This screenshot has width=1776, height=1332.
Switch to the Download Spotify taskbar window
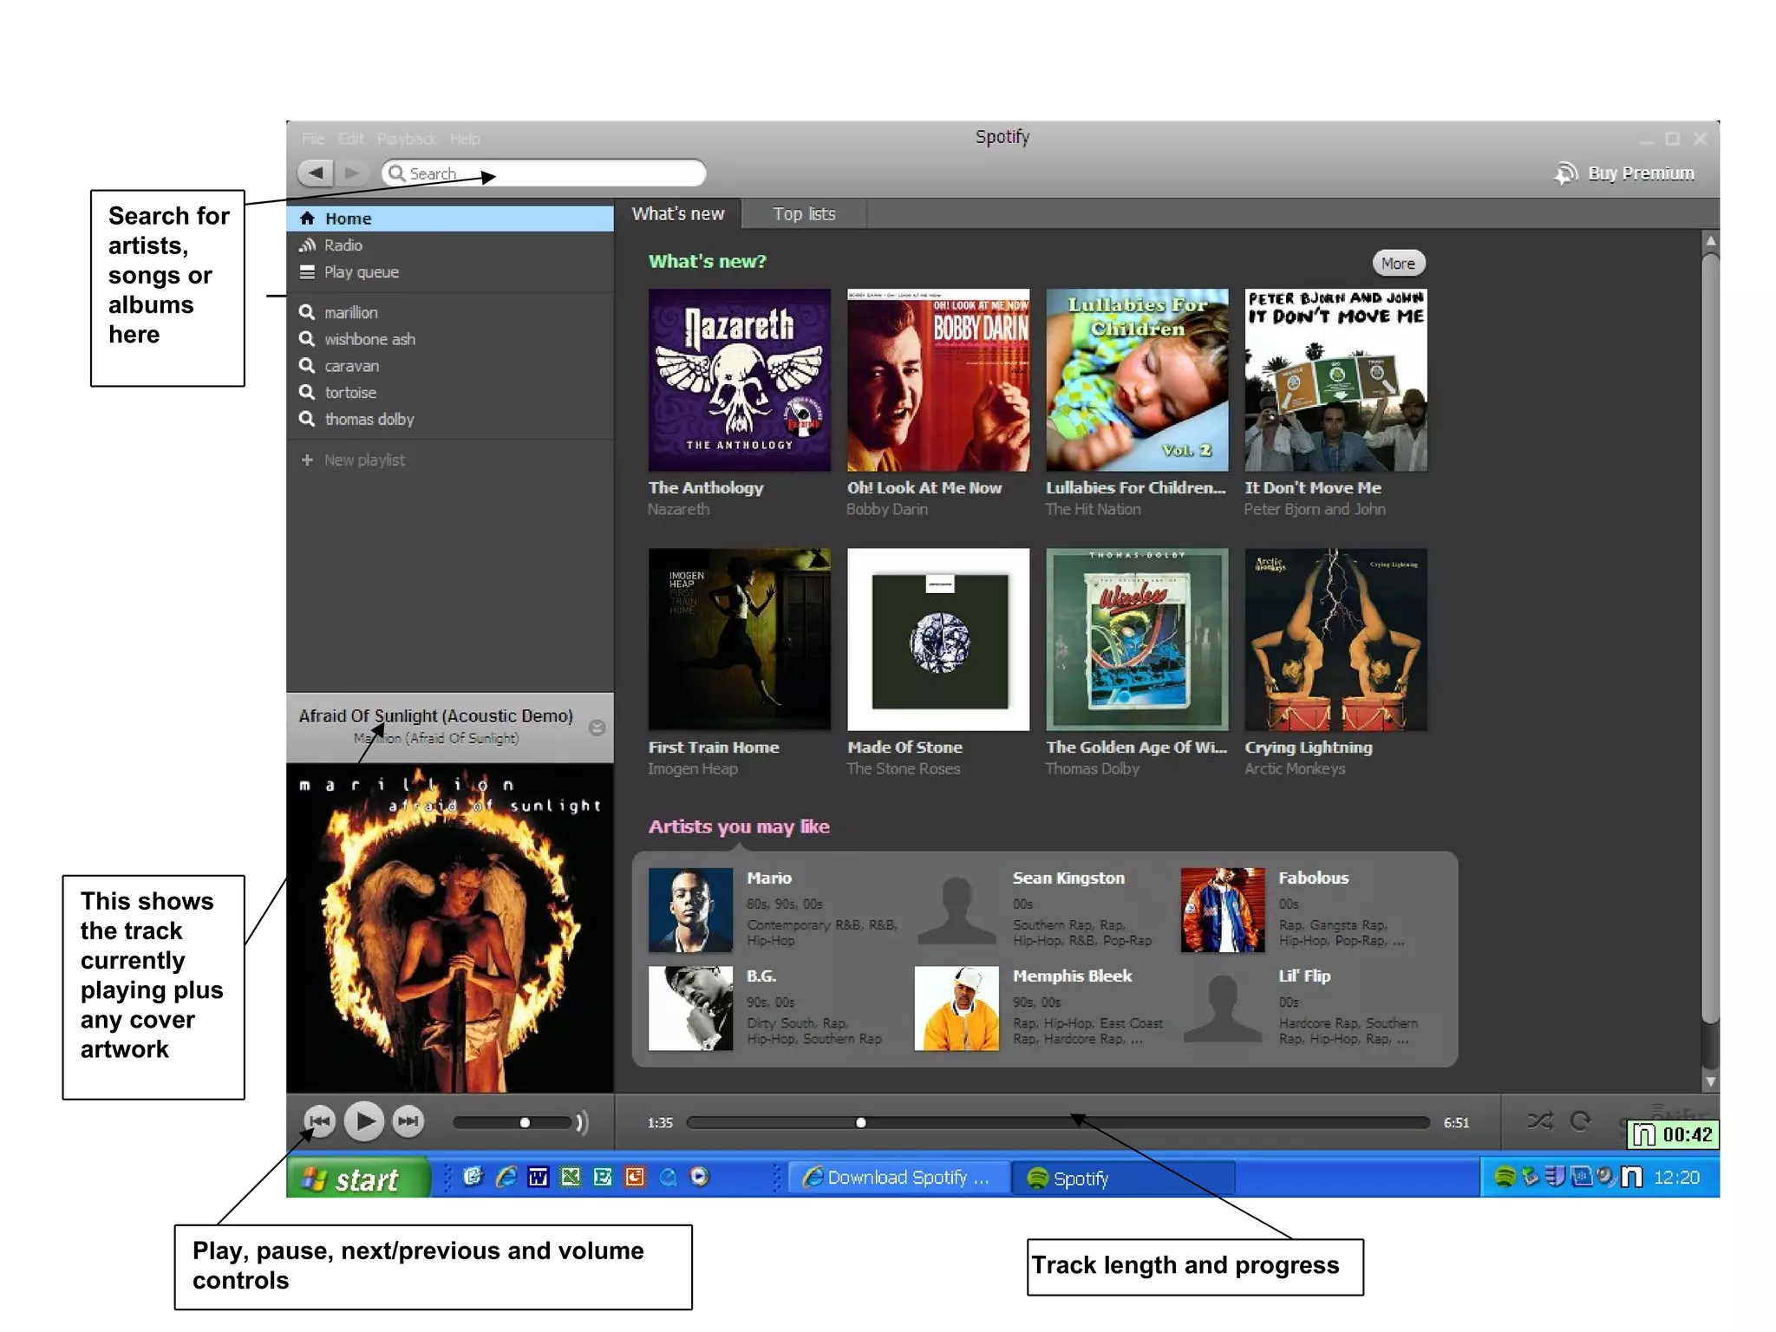(898, 1179)
